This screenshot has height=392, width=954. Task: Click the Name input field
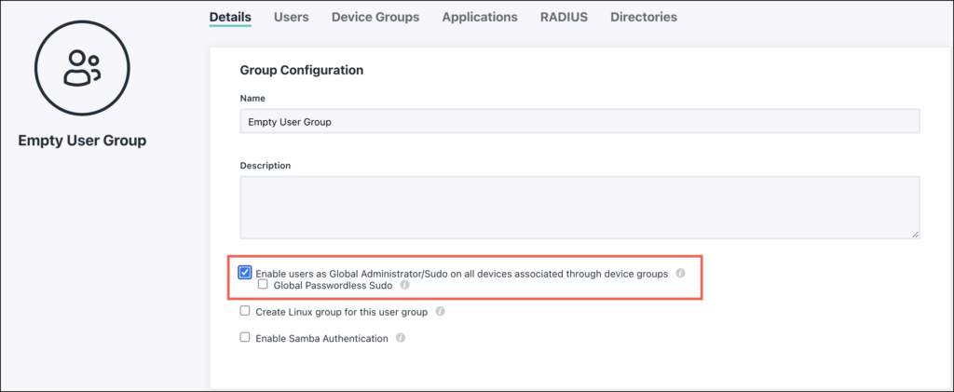pos(579,122)
